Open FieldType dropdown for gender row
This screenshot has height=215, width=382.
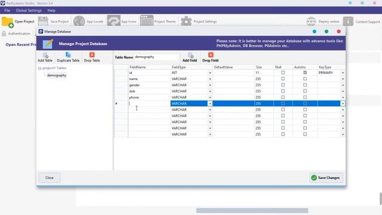tap(210, 85)
